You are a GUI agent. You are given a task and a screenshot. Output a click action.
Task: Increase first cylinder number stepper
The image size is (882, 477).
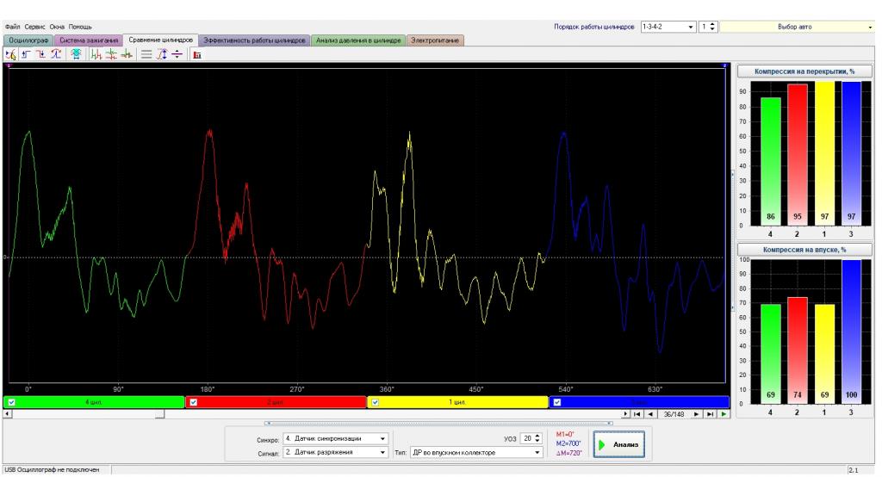click(x=712, y=23)
